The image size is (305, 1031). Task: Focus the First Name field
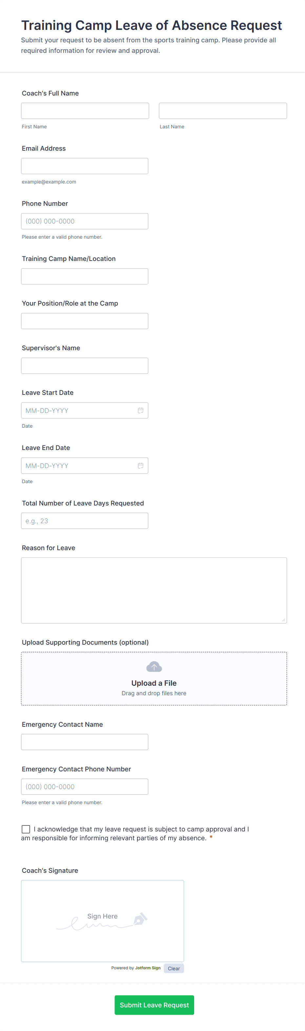(x=85, y=111)
